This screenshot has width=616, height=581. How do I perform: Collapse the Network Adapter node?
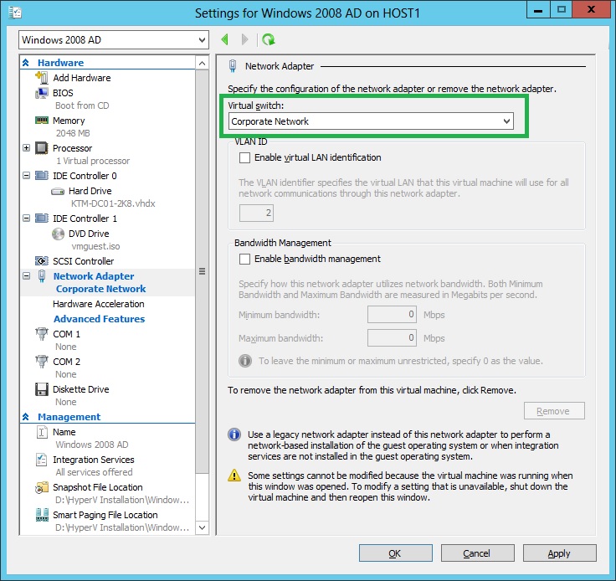[26, 275]
